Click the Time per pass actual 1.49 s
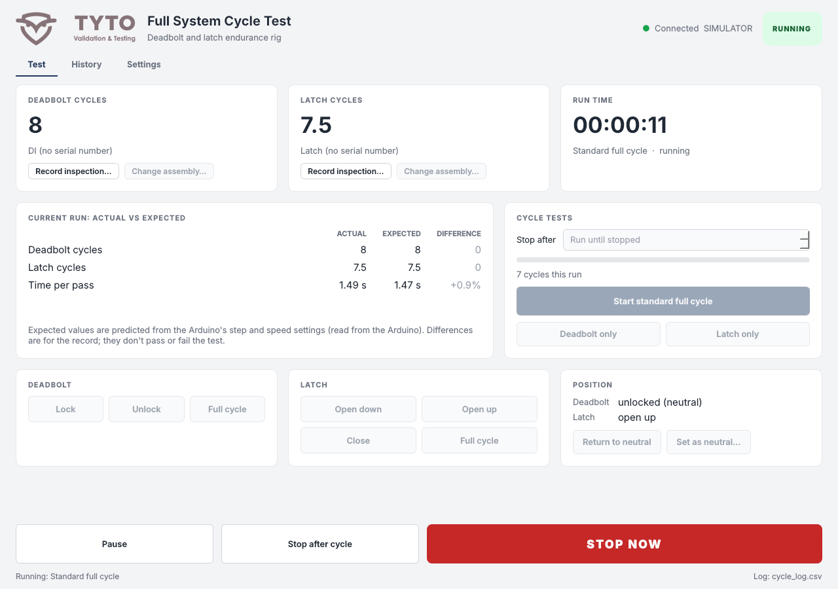The width and height of the screenshot is (838, 589). tap(353, 285)
